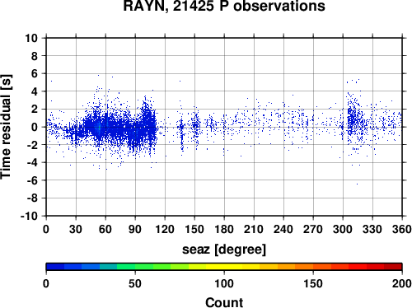
Task: Click the -10 tick label on y-axis
Action: 29,216
